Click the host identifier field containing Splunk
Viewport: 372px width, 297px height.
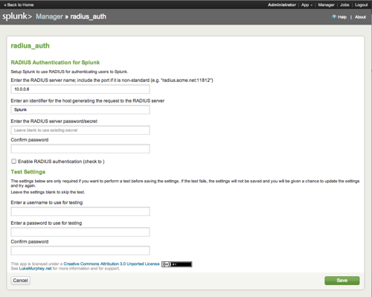coord(80,109)
